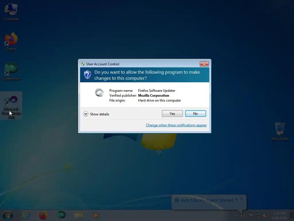294x221 pixels.
Task: Click the Hard drive on this computer text
Action: click(159, 100)
